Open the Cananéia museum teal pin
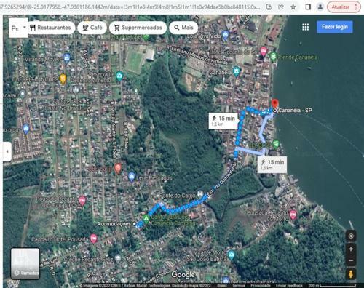The width and height of the screenshot is (364, 288). 236,72
